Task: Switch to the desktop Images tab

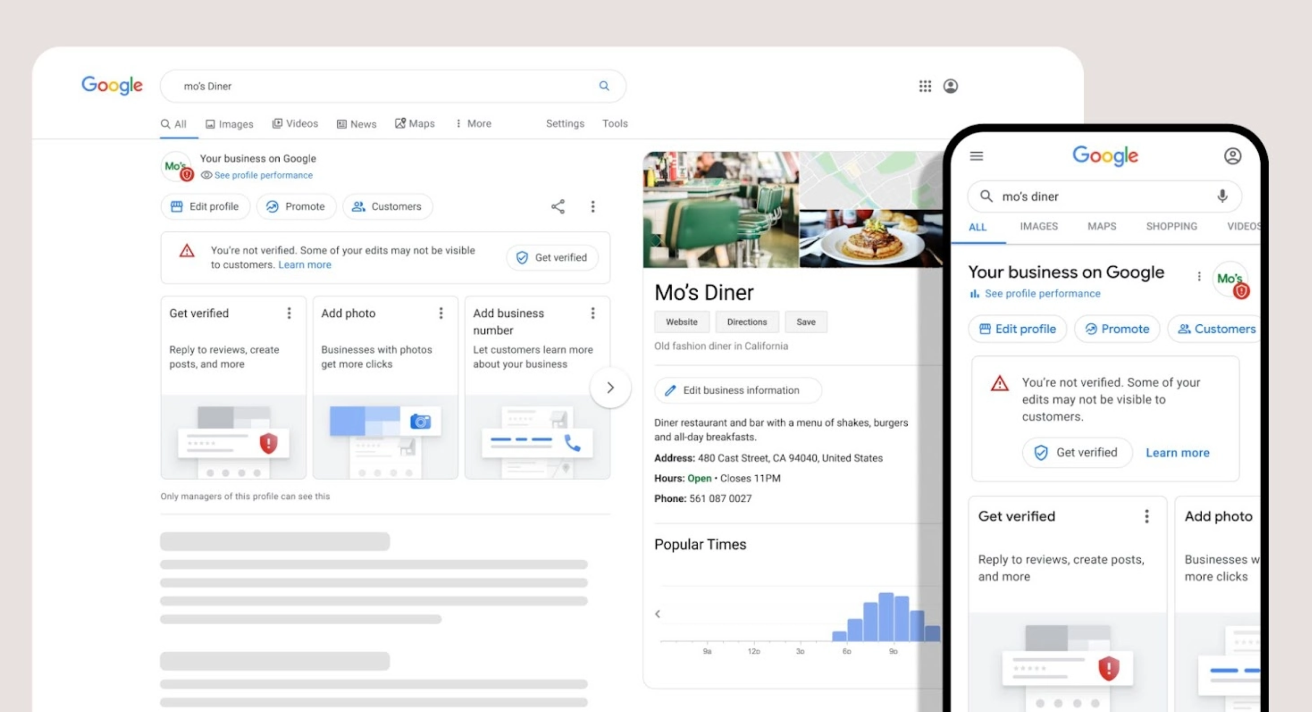Action: [x=229, y=124]
